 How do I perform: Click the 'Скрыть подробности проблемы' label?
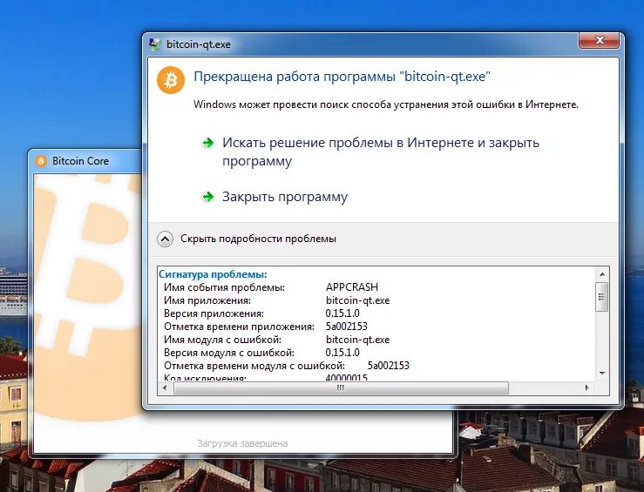[x=258, y=239]
